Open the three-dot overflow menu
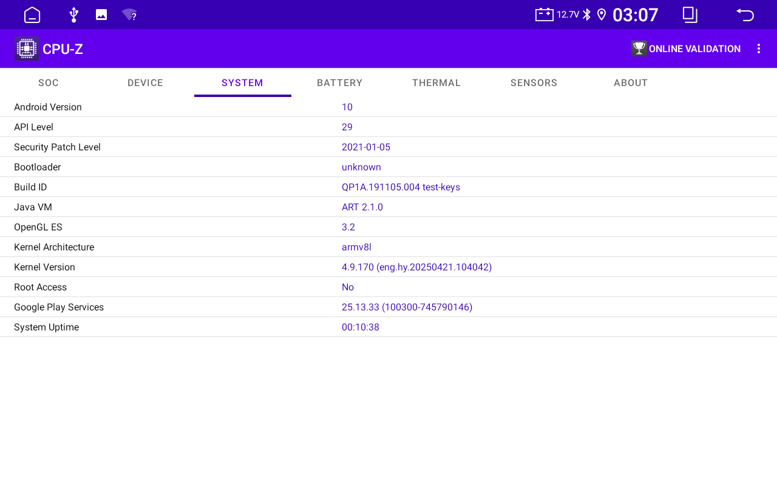777x485 pixels. pyautogui.click(x=758, y=48)
